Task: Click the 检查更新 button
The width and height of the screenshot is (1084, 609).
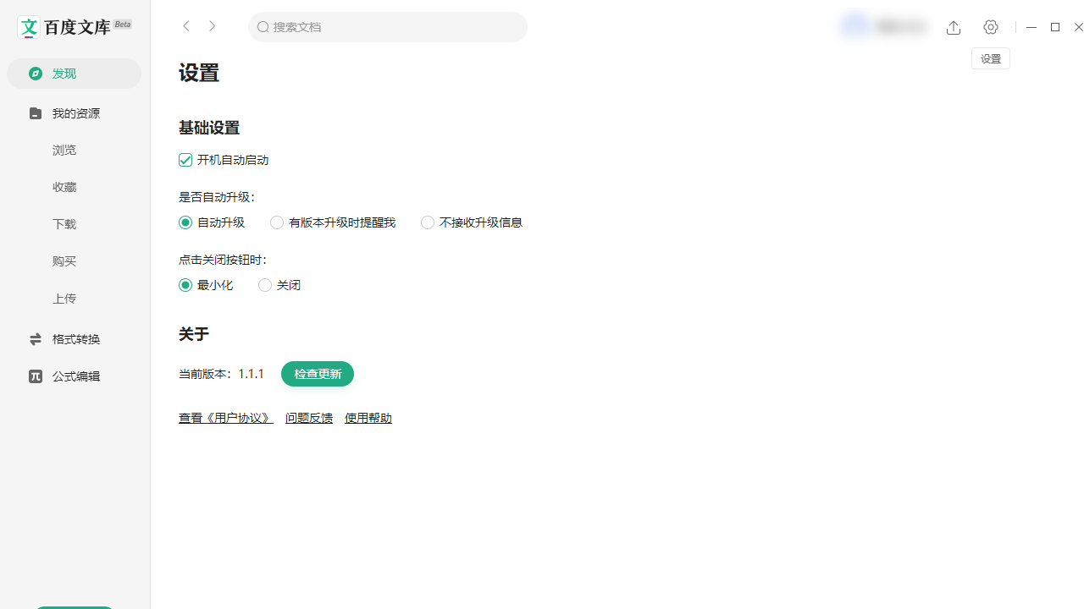Action: click(318, 374)
